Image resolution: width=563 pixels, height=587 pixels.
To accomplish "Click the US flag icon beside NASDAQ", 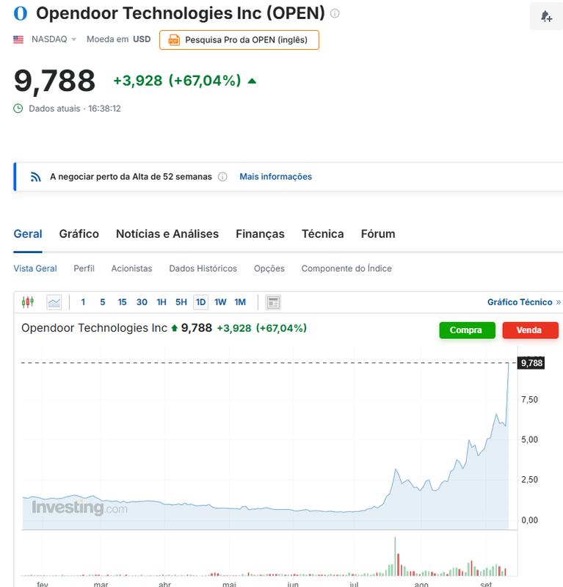I will click(x=18, y=40).
